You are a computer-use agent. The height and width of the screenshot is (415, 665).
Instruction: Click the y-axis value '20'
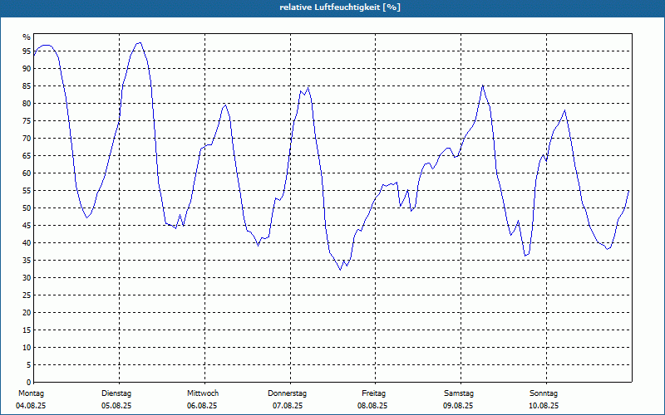pos(27,313)
